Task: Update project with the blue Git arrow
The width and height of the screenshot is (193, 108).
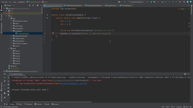Action: coord(166,2)
